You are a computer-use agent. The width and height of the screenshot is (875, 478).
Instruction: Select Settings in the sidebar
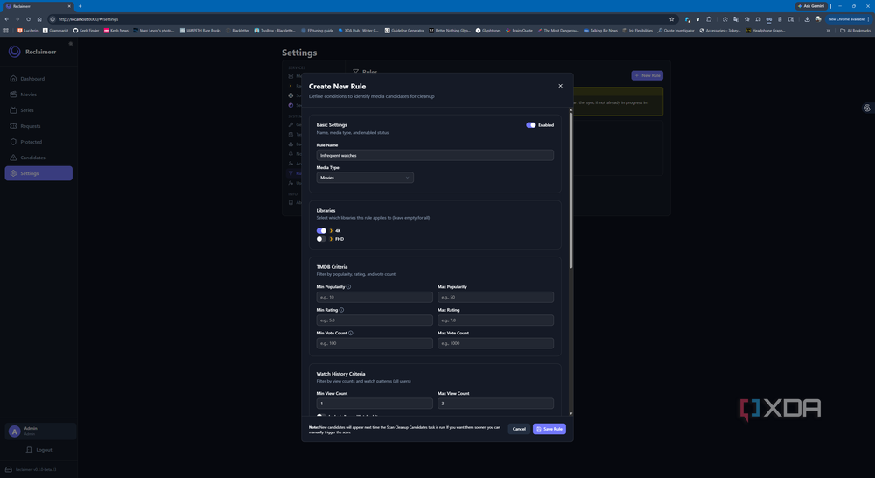(38, 173)
